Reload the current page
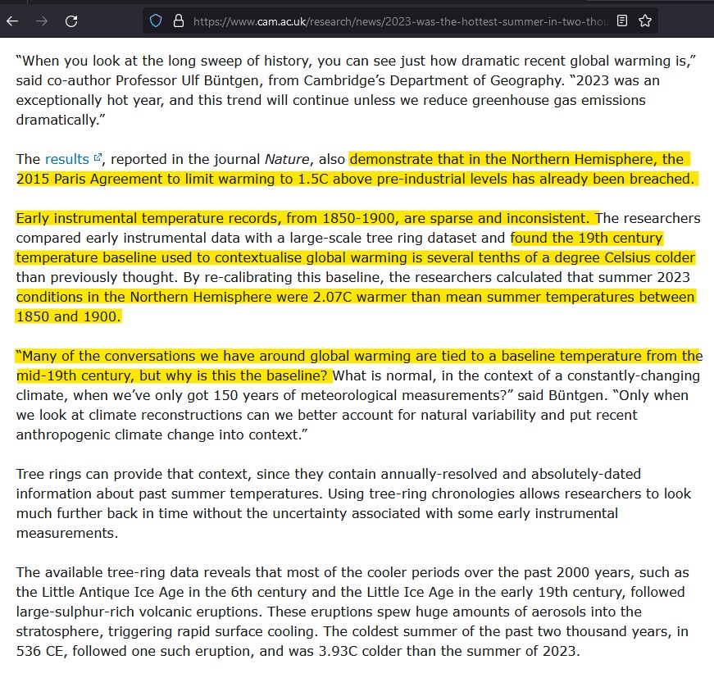The image size is (714, 678). pos(71,21)
